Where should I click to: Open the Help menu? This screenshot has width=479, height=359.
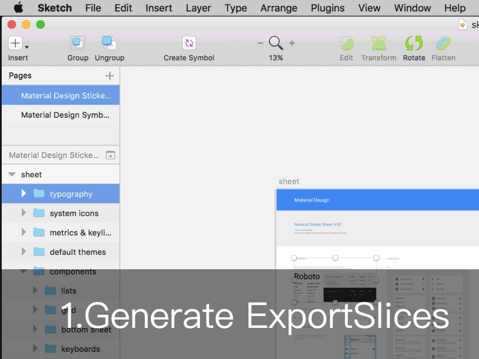pos(455,8)
